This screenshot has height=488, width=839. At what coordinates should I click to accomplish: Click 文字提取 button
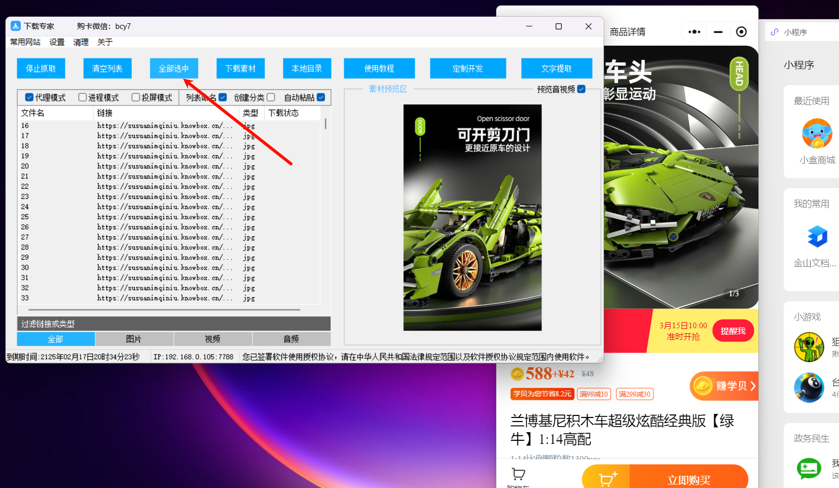coord(557,68)
